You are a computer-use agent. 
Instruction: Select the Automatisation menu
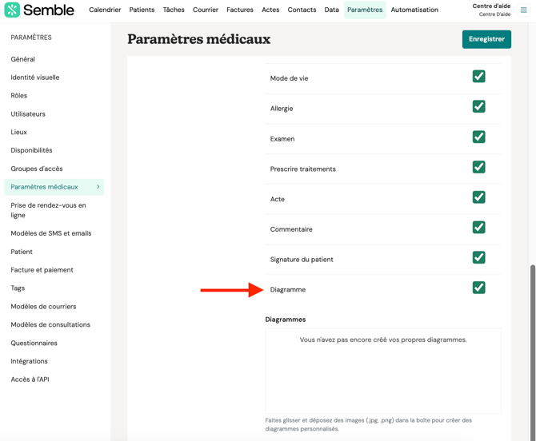(414, 10)
